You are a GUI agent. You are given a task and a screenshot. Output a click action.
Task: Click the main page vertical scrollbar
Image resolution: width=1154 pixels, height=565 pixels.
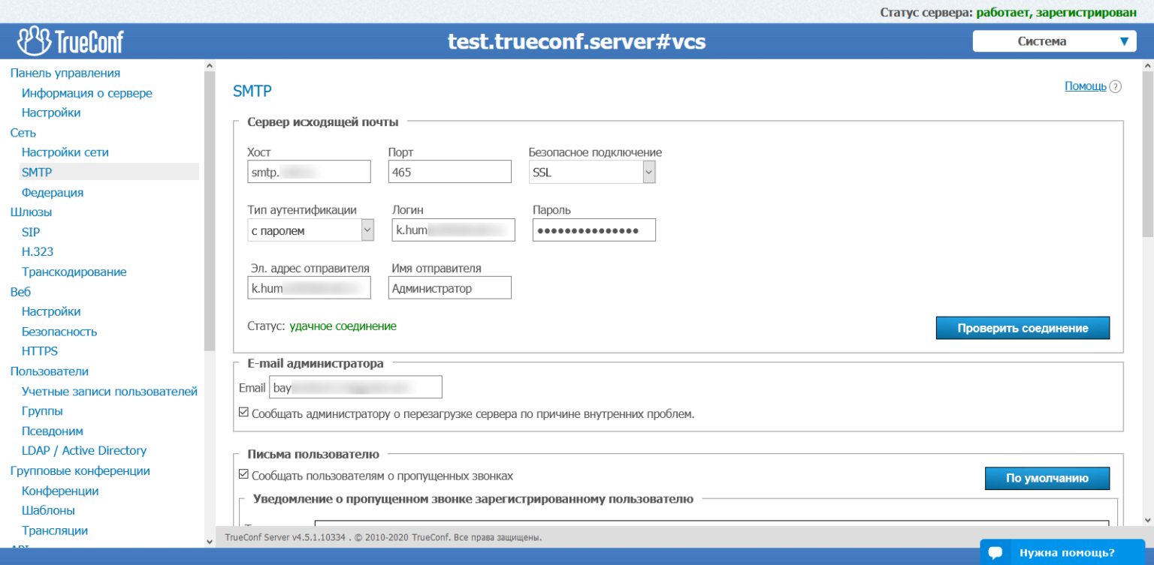pyautogui.click(x=1148, y=154)
